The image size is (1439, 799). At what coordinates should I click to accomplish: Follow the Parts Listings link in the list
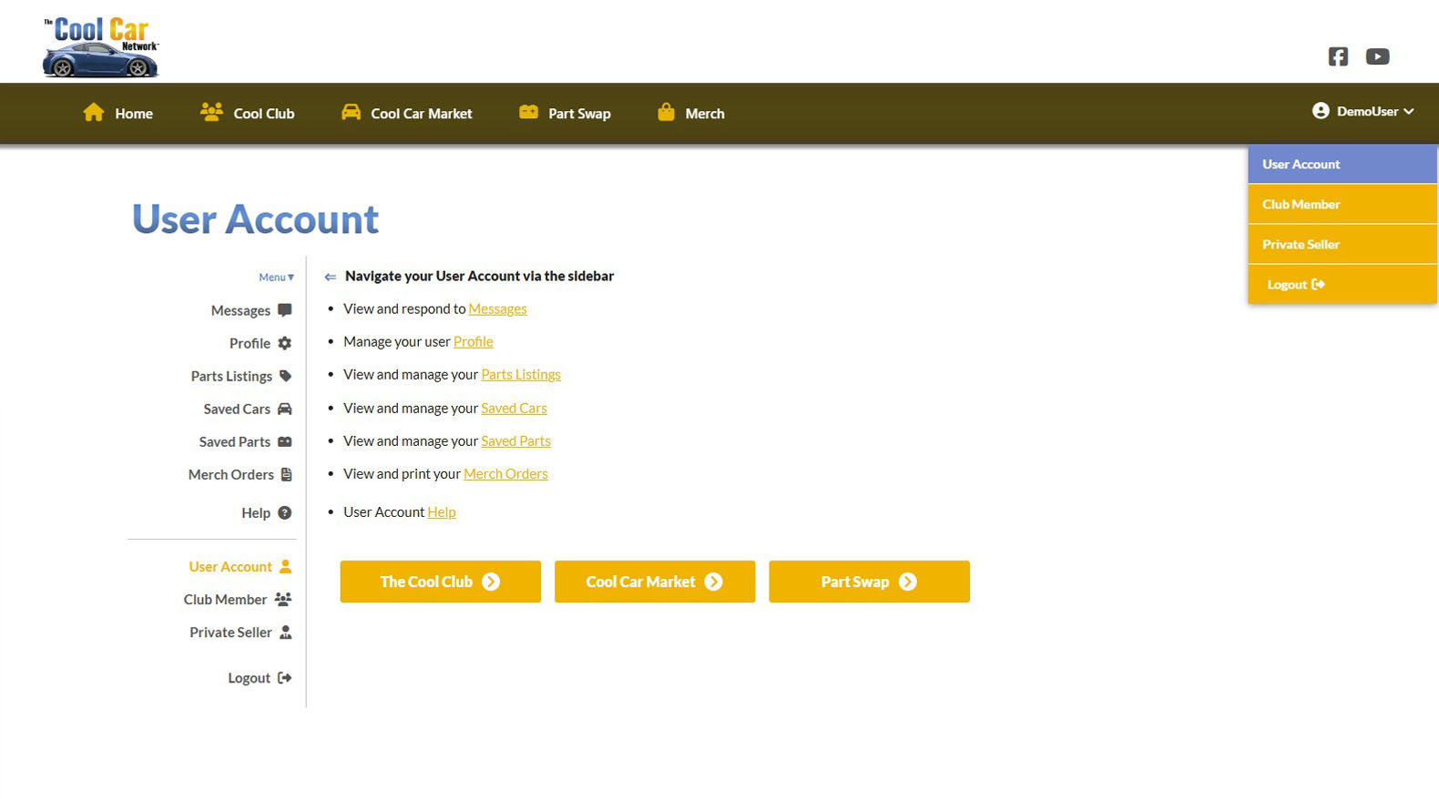(521, 374)
